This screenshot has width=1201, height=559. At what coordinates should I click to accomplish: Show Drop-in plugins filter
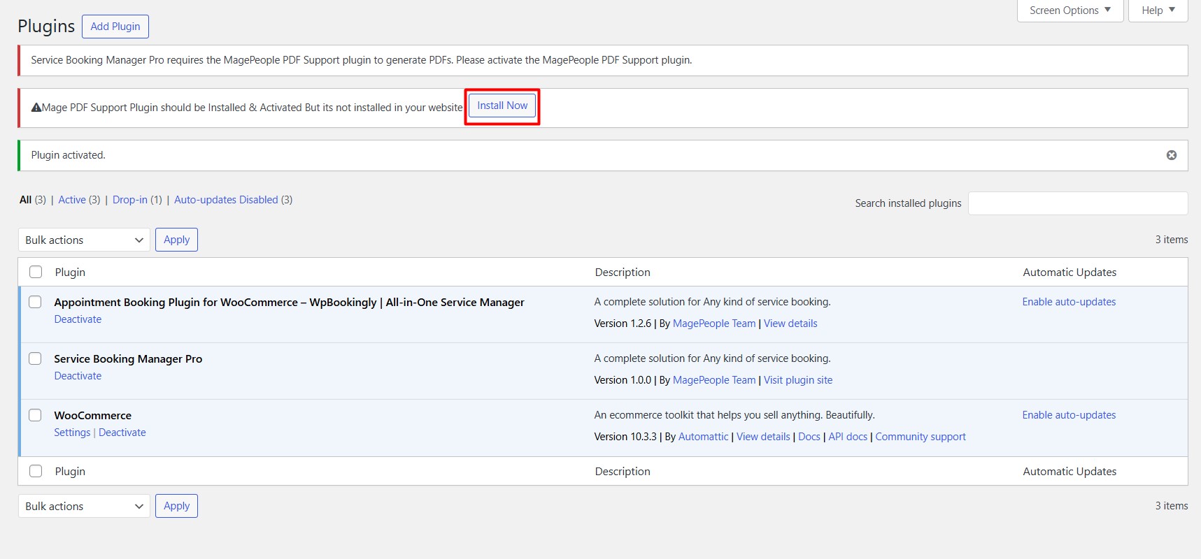[x=130, y=200]
